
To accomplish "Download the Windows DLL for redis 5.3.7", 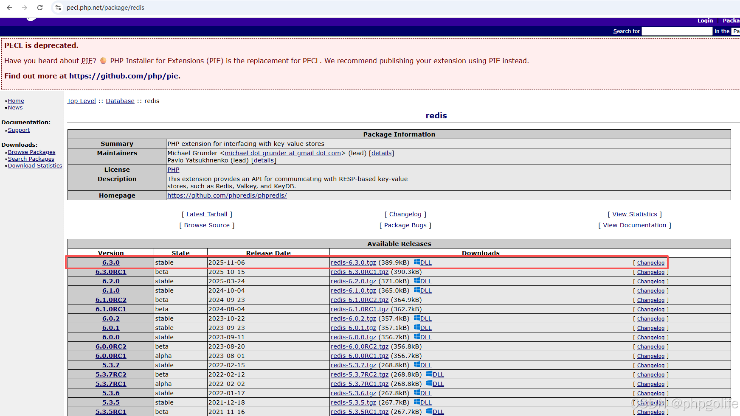I will (423, 365).
